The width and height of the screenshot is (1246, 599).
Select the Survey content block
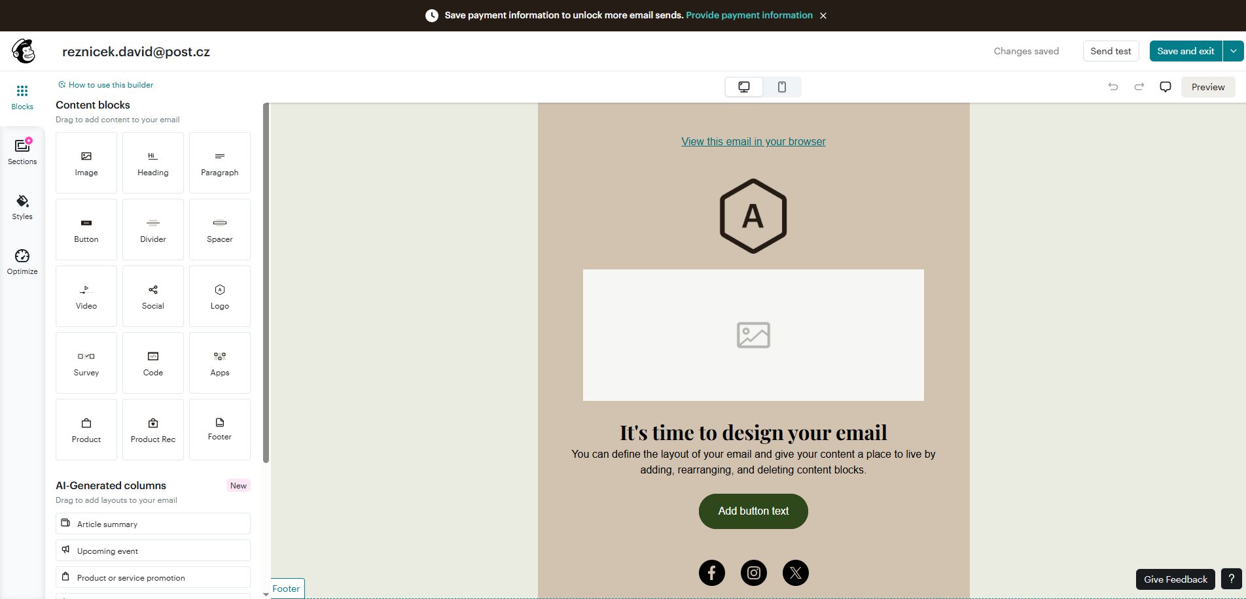tap(86, 363)
